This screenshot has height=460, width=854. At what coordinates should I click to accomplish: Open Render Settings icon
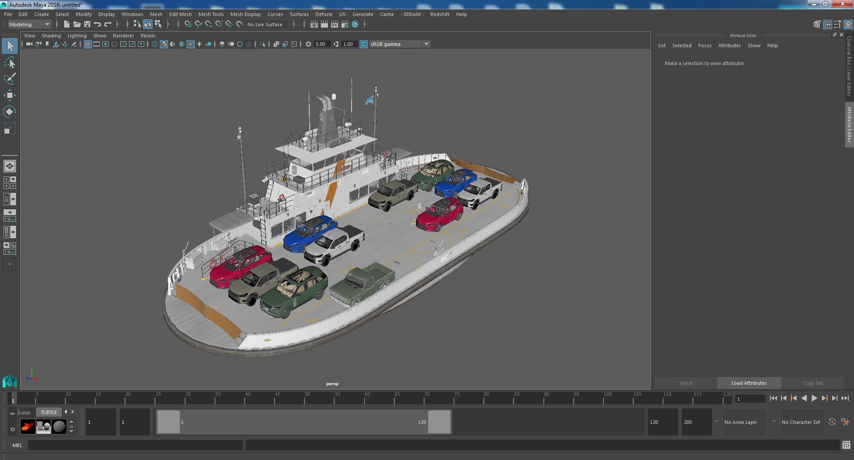pyautogui.click(x=345, y=24)
